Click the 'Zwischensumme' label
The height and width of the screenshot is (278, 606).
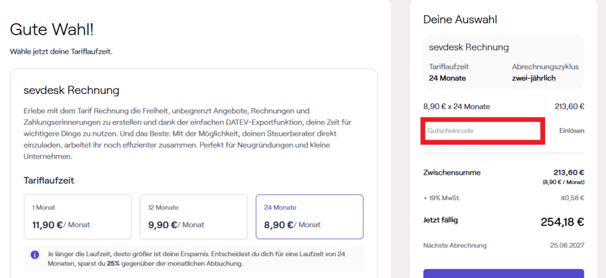[x=452, y=172]
